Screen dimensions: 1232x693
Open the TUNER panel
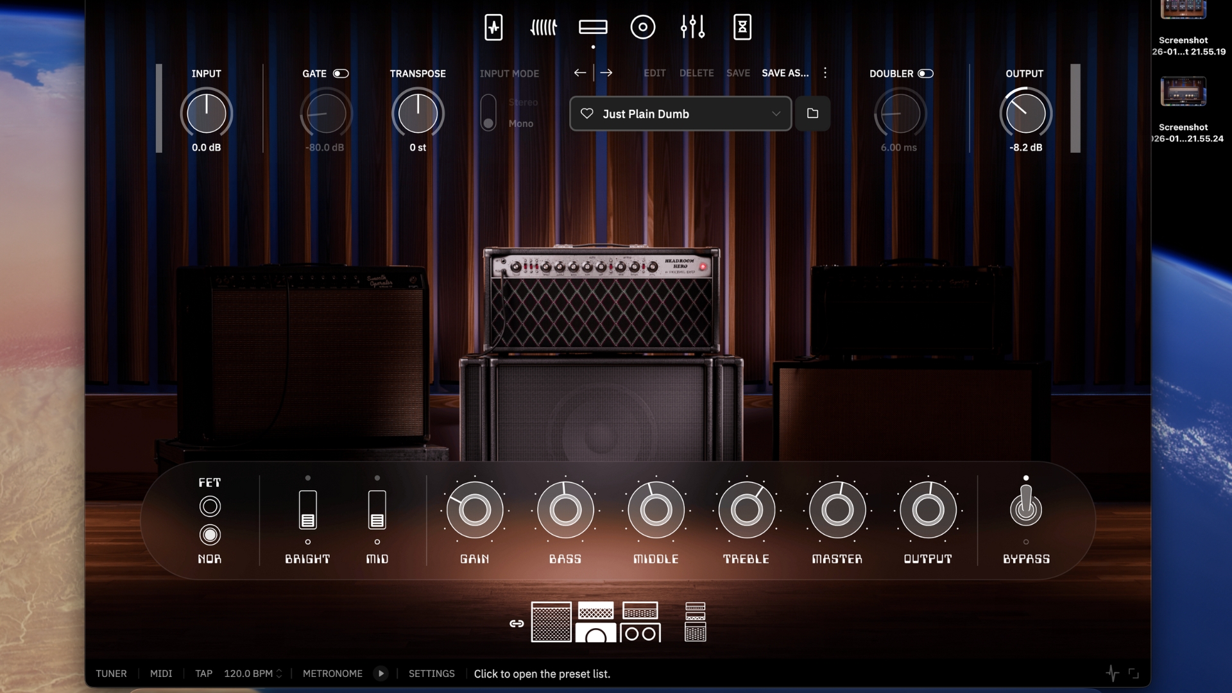click(x=111, y=673)
